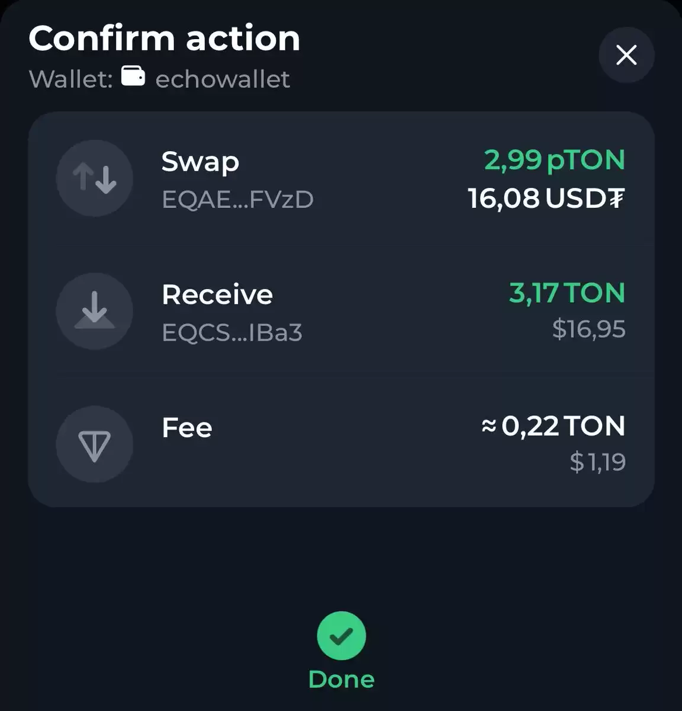The image size is (682, 711).
Task: Tap the 0,22 TON fee amount
Action: [x=554, y=425]
